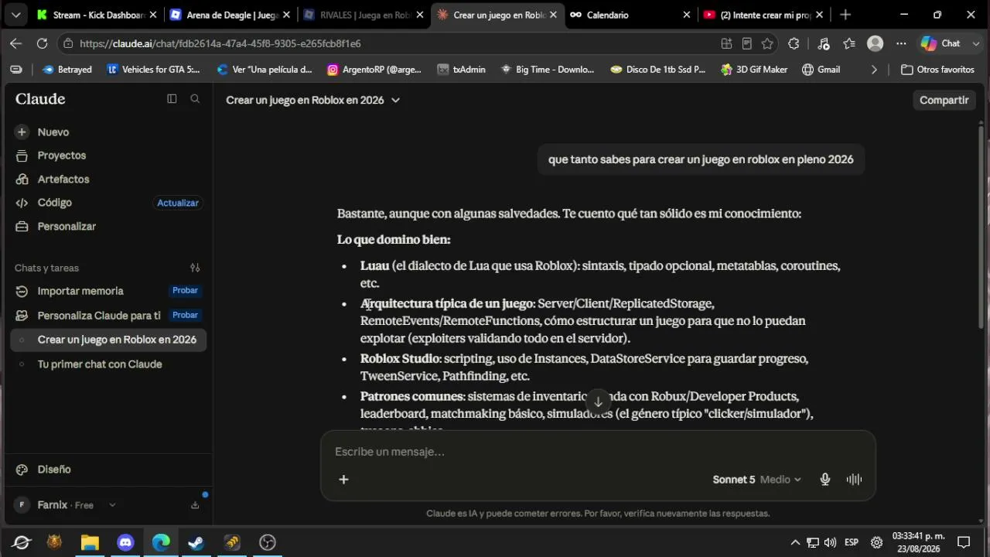The height and width of the screenshot is (557, 990).
Task: Open Vehicles for GTA 5 bookmark
Action: click(x=153, y=70)
